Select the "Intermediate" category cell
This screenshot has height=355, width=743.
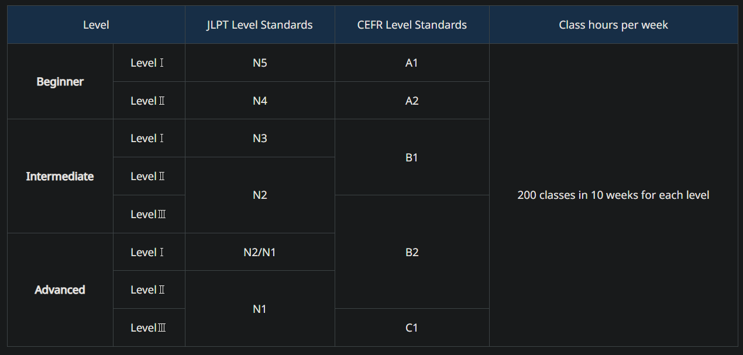point(60,176)
